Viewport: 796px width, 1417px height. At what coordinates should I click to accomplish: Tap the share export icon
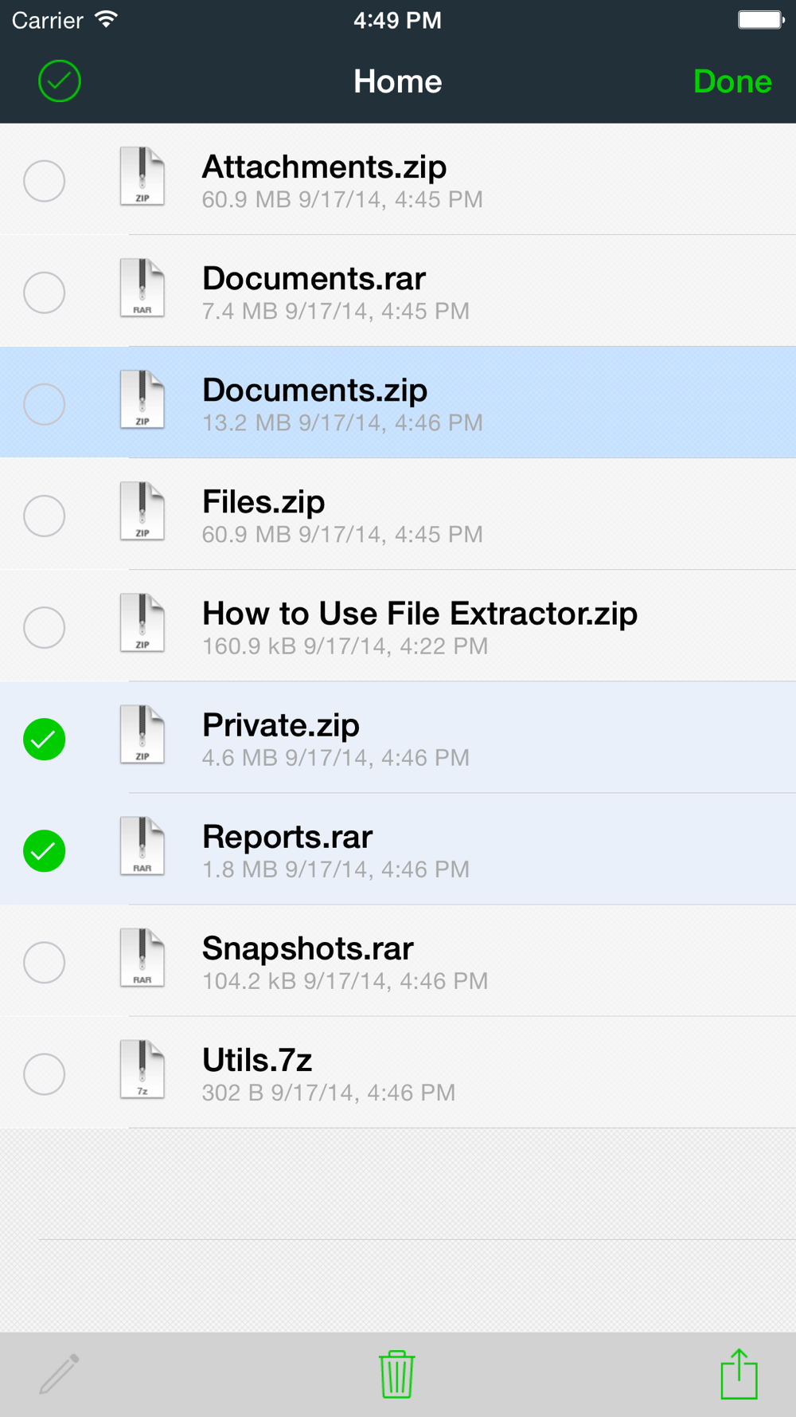click(x=739, y=1374)
